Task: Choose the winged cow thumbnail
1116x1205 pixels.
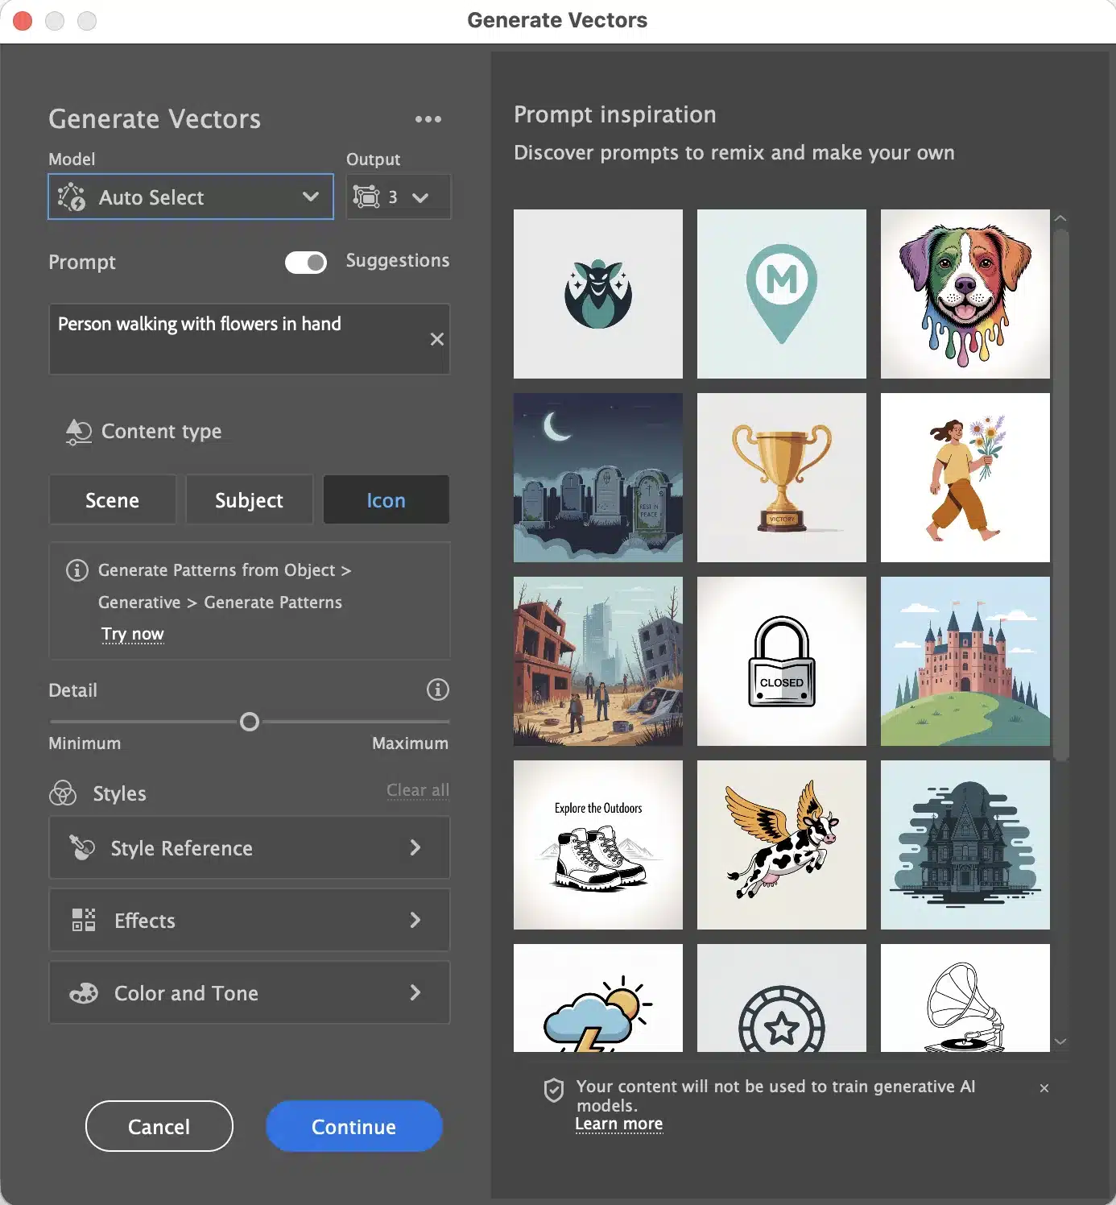Action: pos(782,845)
